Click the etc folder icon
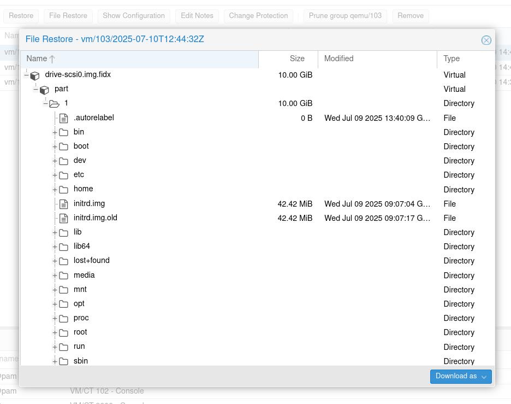511x404 pixels. click(64, 175)
